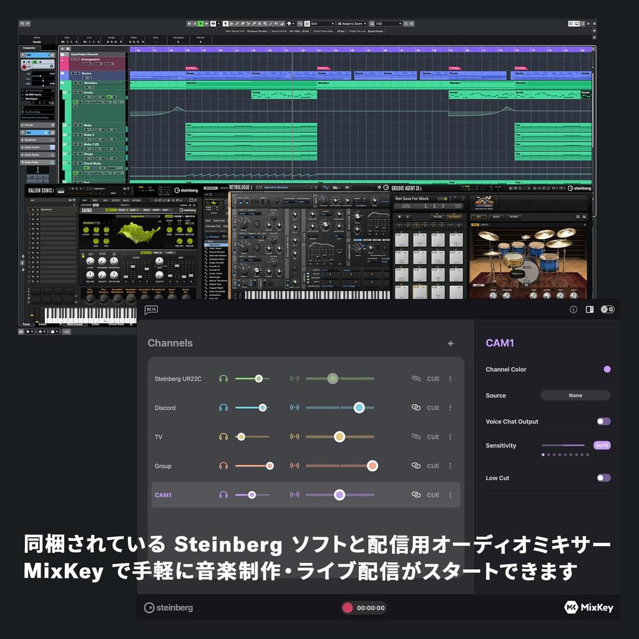Click the BETA feedback speech bubble icon
The height and width of the screenshot is (639, 639).
[x=151, y=310]
